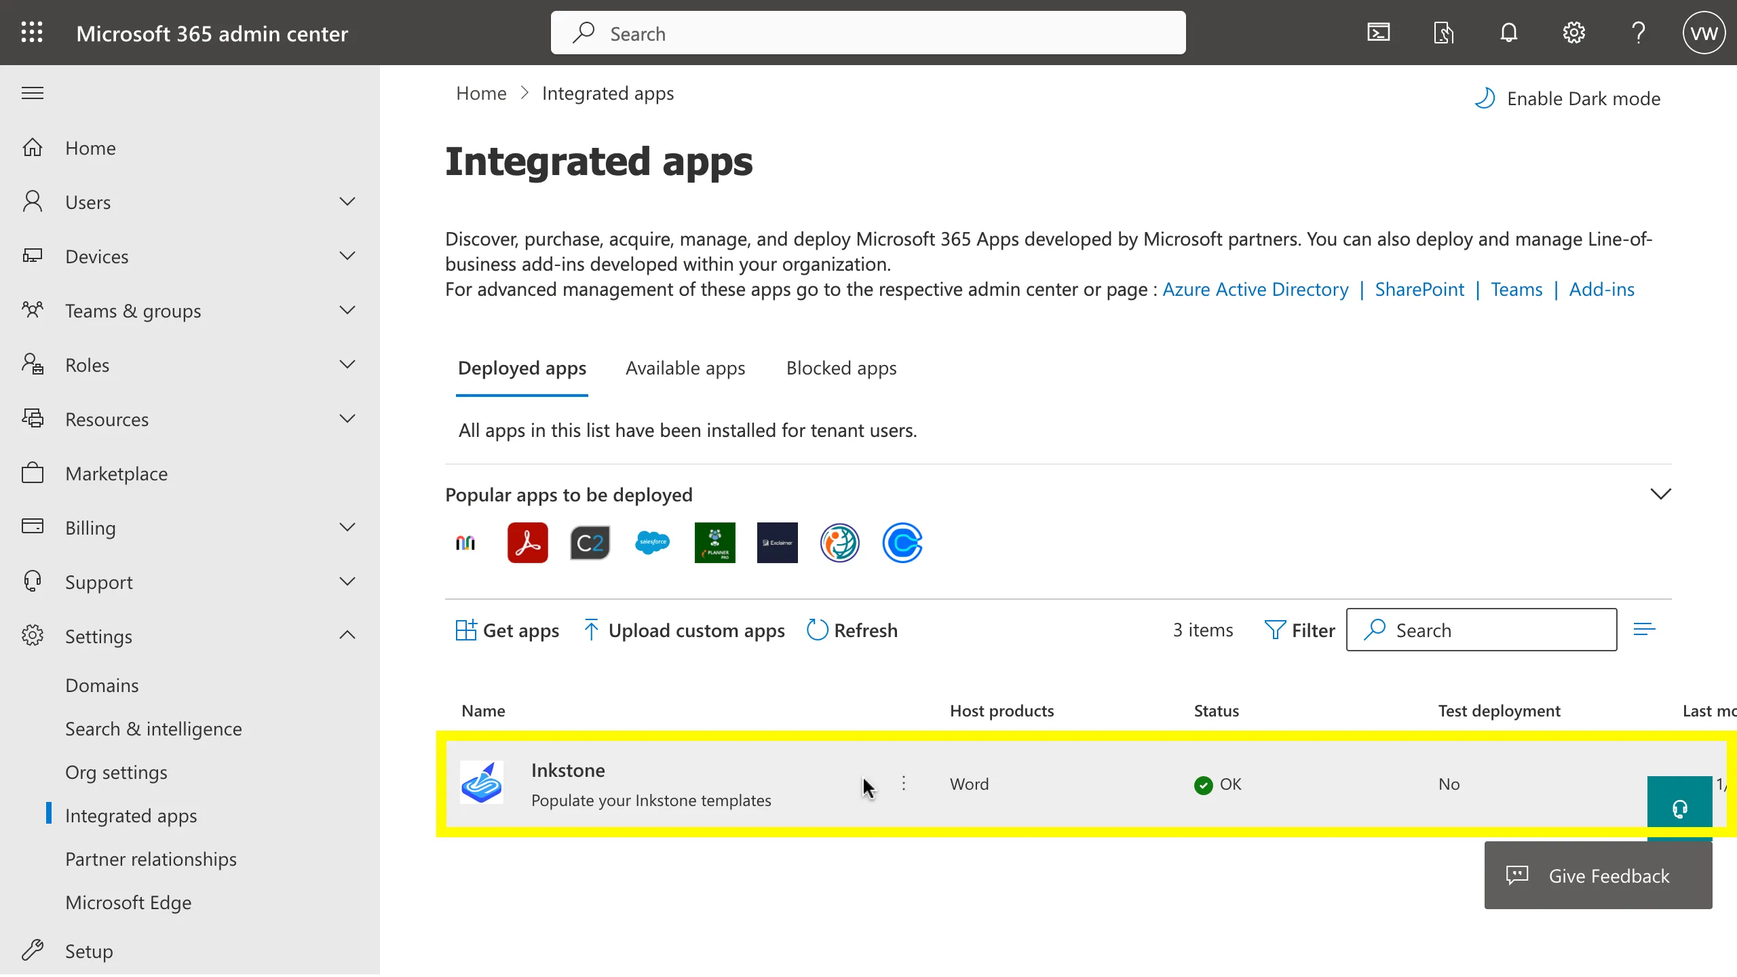Open the Teams admin link

1516,290
